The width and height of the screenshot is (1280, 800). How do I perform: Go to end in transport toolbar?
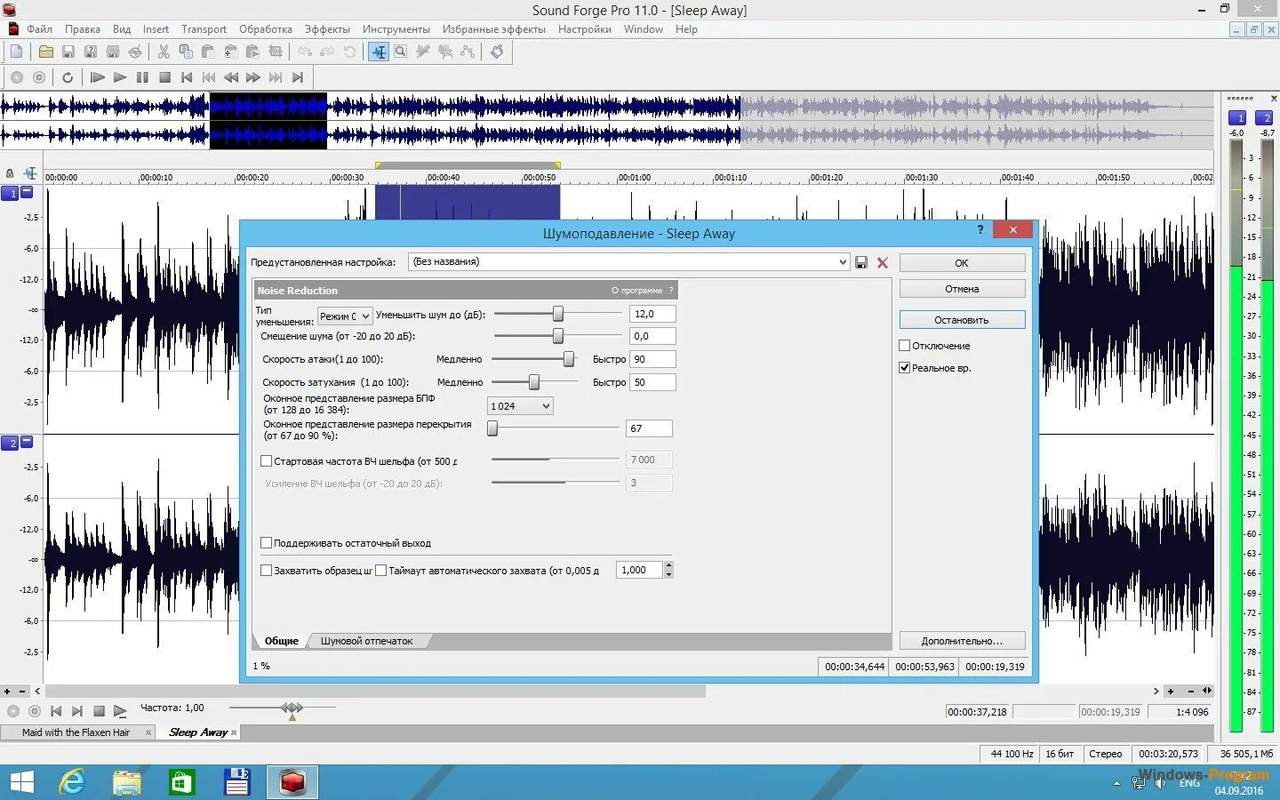[x=298, y=77]
